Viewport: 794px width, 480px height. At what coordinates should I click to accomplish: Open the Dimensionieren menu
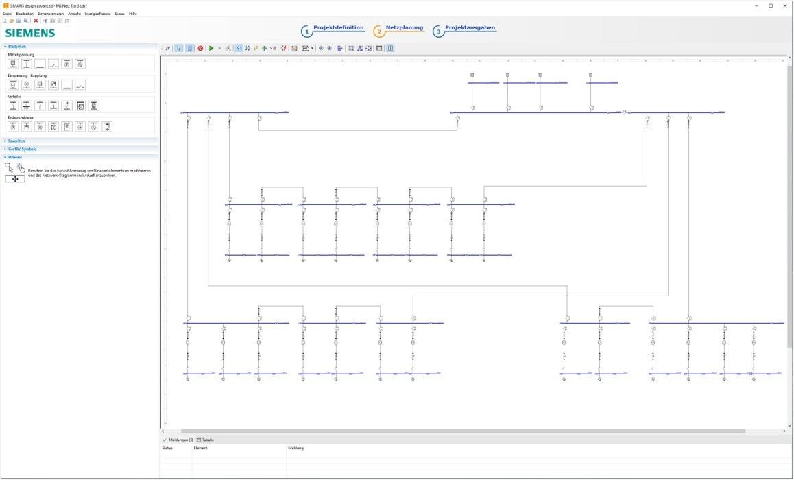(51, 13)
